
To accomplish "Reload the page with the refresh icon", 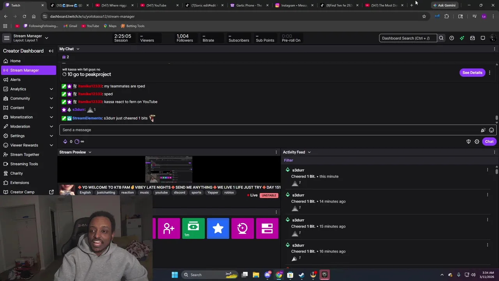I will (x=24, y=16).
